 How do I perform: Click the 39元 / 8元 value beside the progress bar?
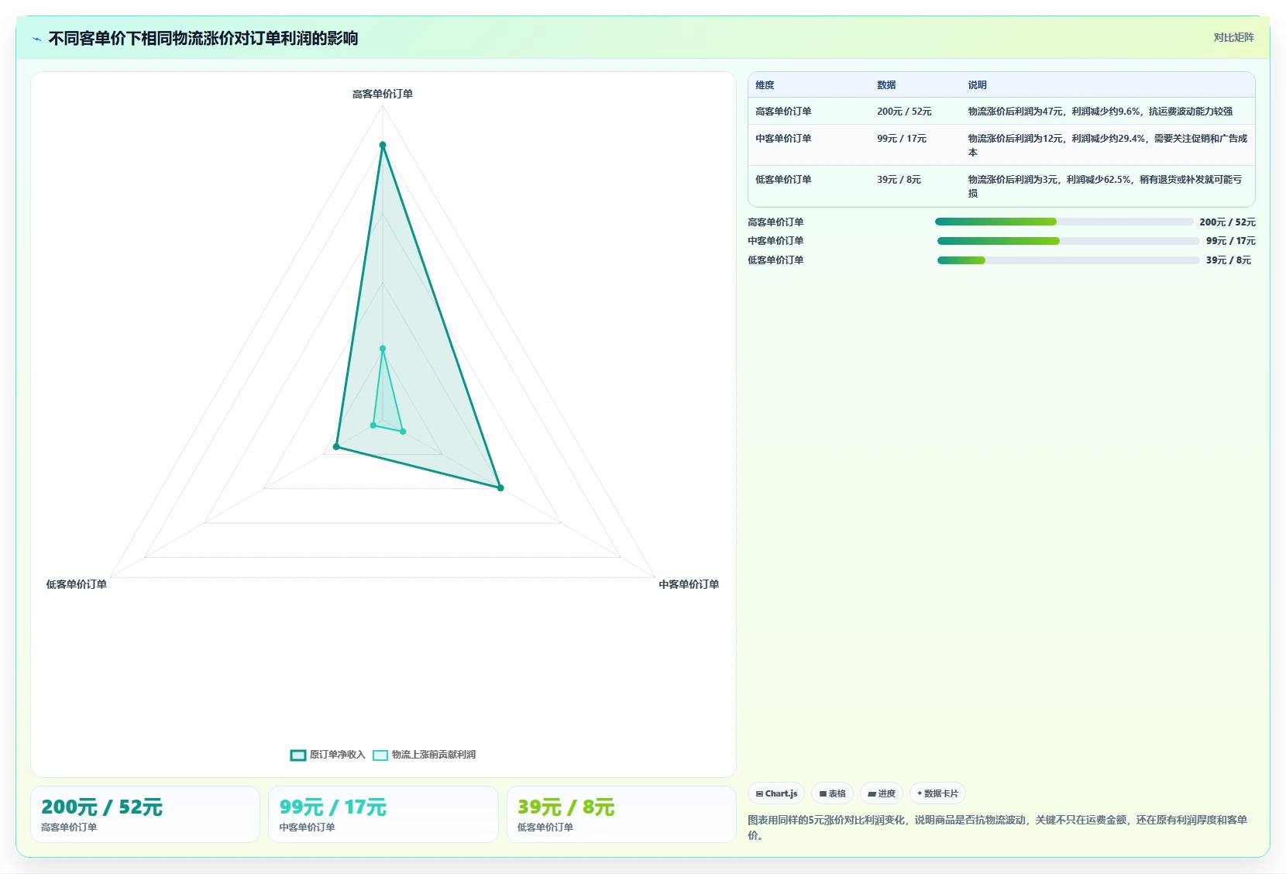tap(1228, 260)
